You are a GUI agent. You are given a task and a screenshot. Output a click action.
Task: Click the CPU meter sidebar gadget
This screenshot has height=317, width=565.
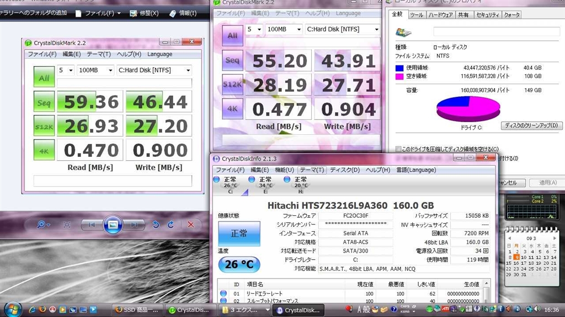(x=532, y=207)
